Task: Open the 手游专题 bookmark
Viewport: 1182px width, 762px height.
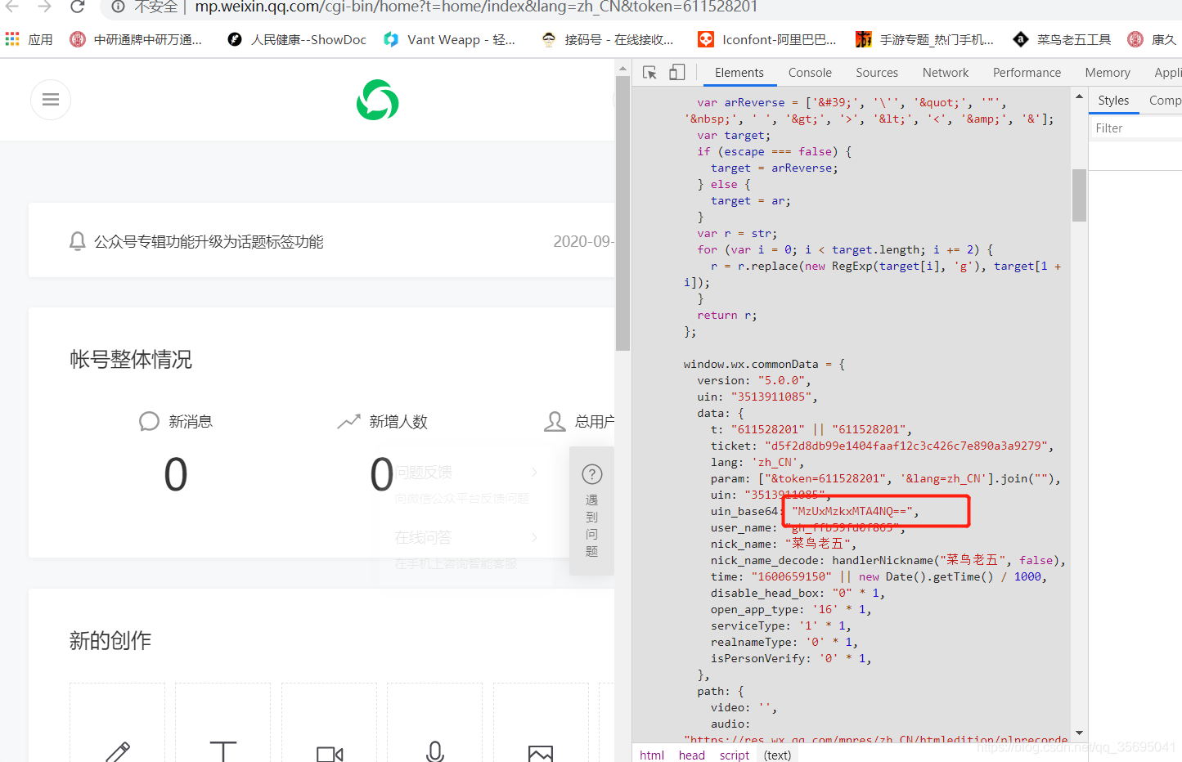Action: tap(924, 39)
